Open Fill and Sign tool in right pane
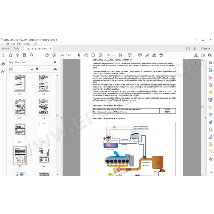214x214 pixels. 210,137
